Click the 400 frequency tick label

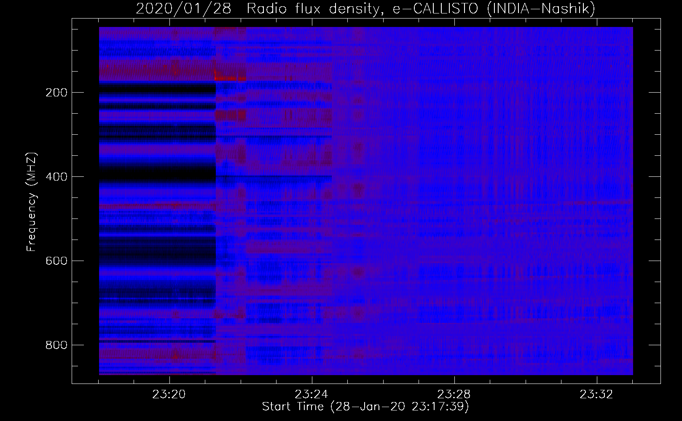pyautogui.click(x=56, y=177)
